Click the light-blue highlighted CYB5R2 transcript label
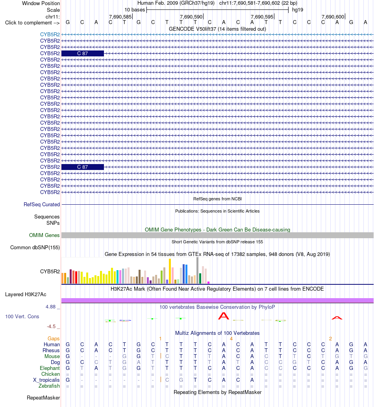 pos(50,35)
